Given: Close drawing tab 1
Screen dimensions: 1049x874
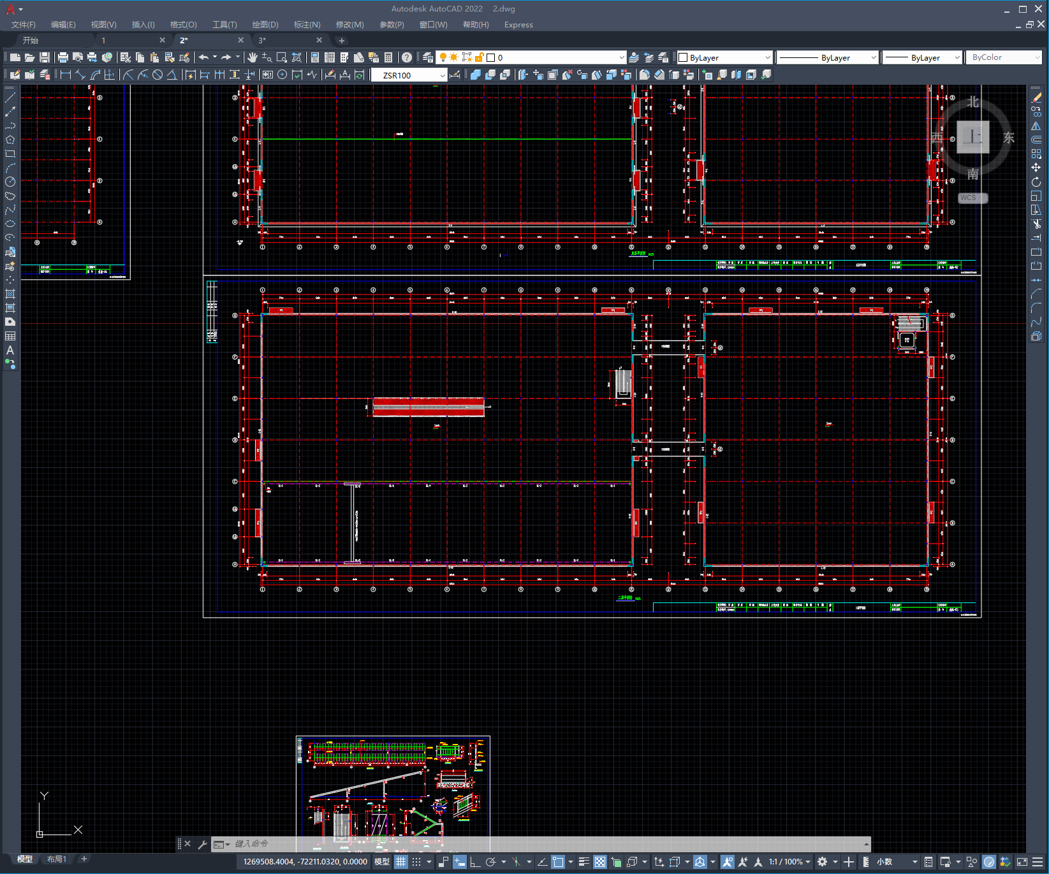Looking at the screenshot, I should click(162, 40).
